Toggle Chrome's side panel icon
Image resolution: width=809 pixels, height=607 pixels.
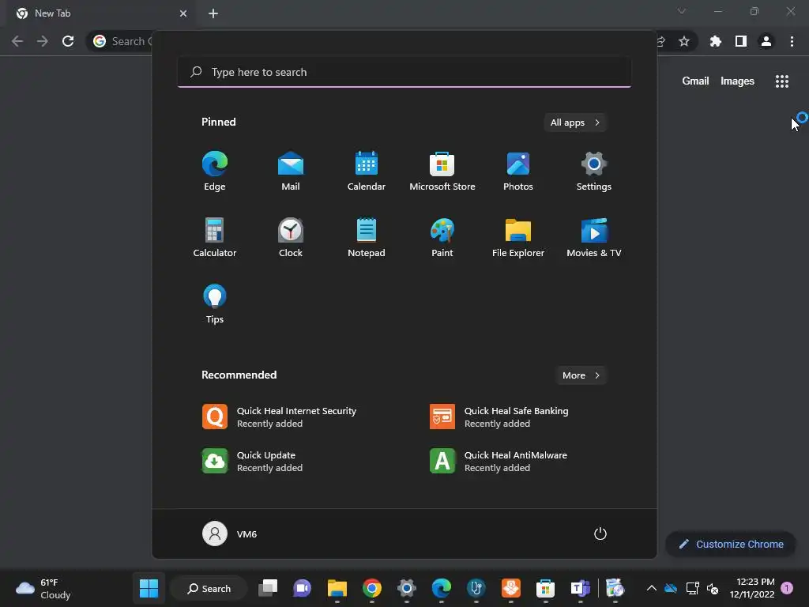tap(741, 41)
